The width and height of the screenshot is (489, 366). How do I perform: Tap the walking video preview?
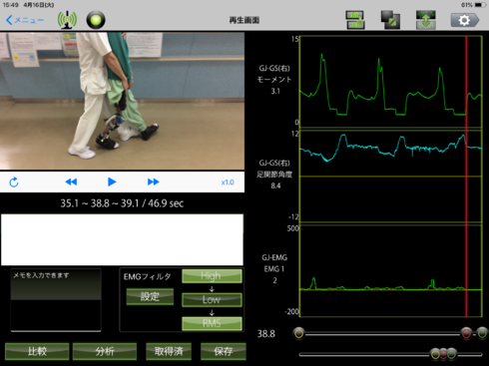click(x=122, y=101)
